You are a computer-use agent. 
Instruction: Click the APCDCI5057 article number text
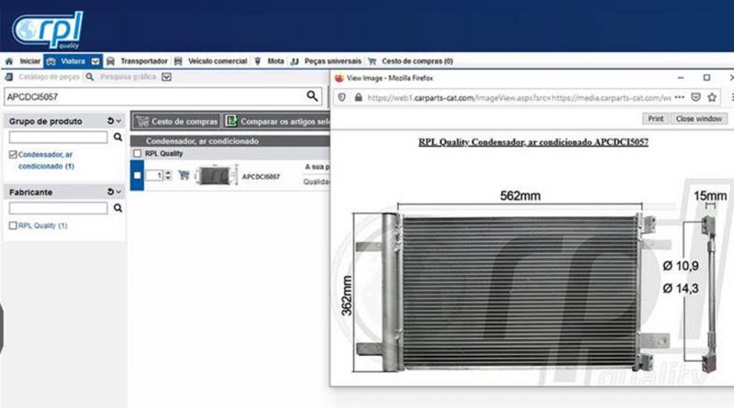261,177
